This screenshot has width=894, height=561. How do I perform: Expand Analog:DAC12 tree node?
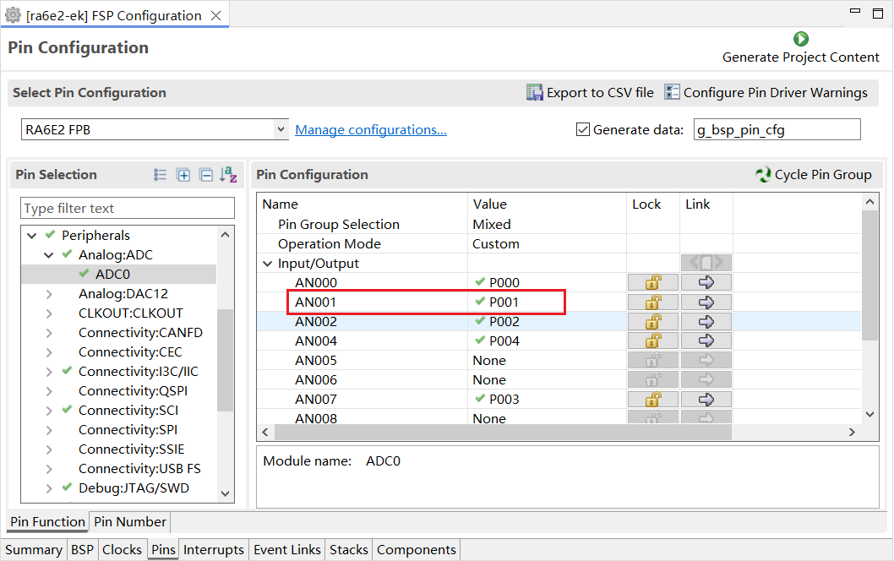point(49,294)
